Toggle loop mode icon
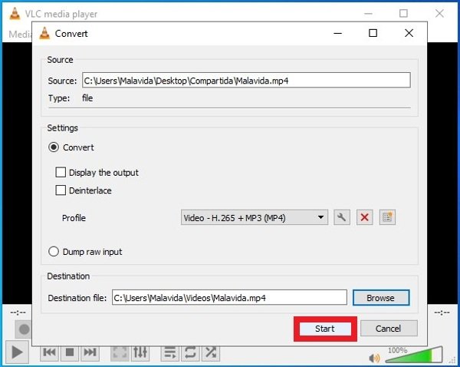The image size is (460, 367). click(x=190, y=352)
